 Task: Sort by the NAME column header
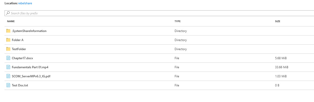tap(11, 21)
